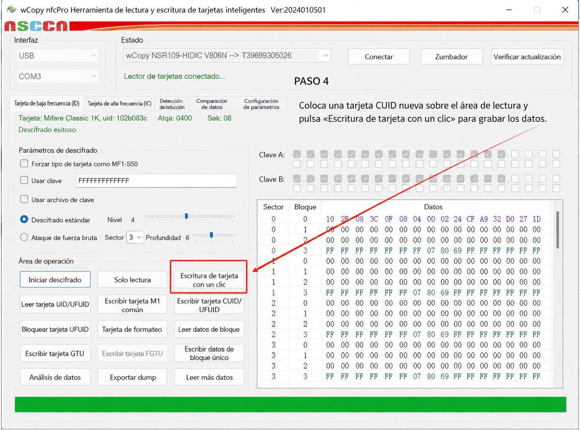Select Ataque de fuerza bruta radio option
Viewport: 580px width, 430px height.
[24, 237]
